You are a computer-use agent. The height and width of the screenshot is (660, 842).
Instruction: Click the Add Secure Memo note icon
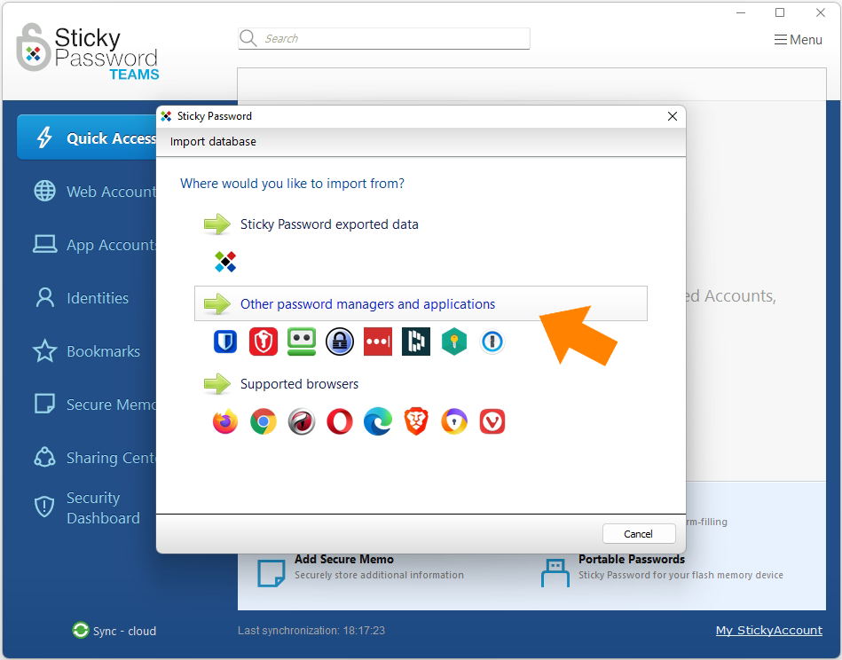pyautogui.click(x=271, y=573)
